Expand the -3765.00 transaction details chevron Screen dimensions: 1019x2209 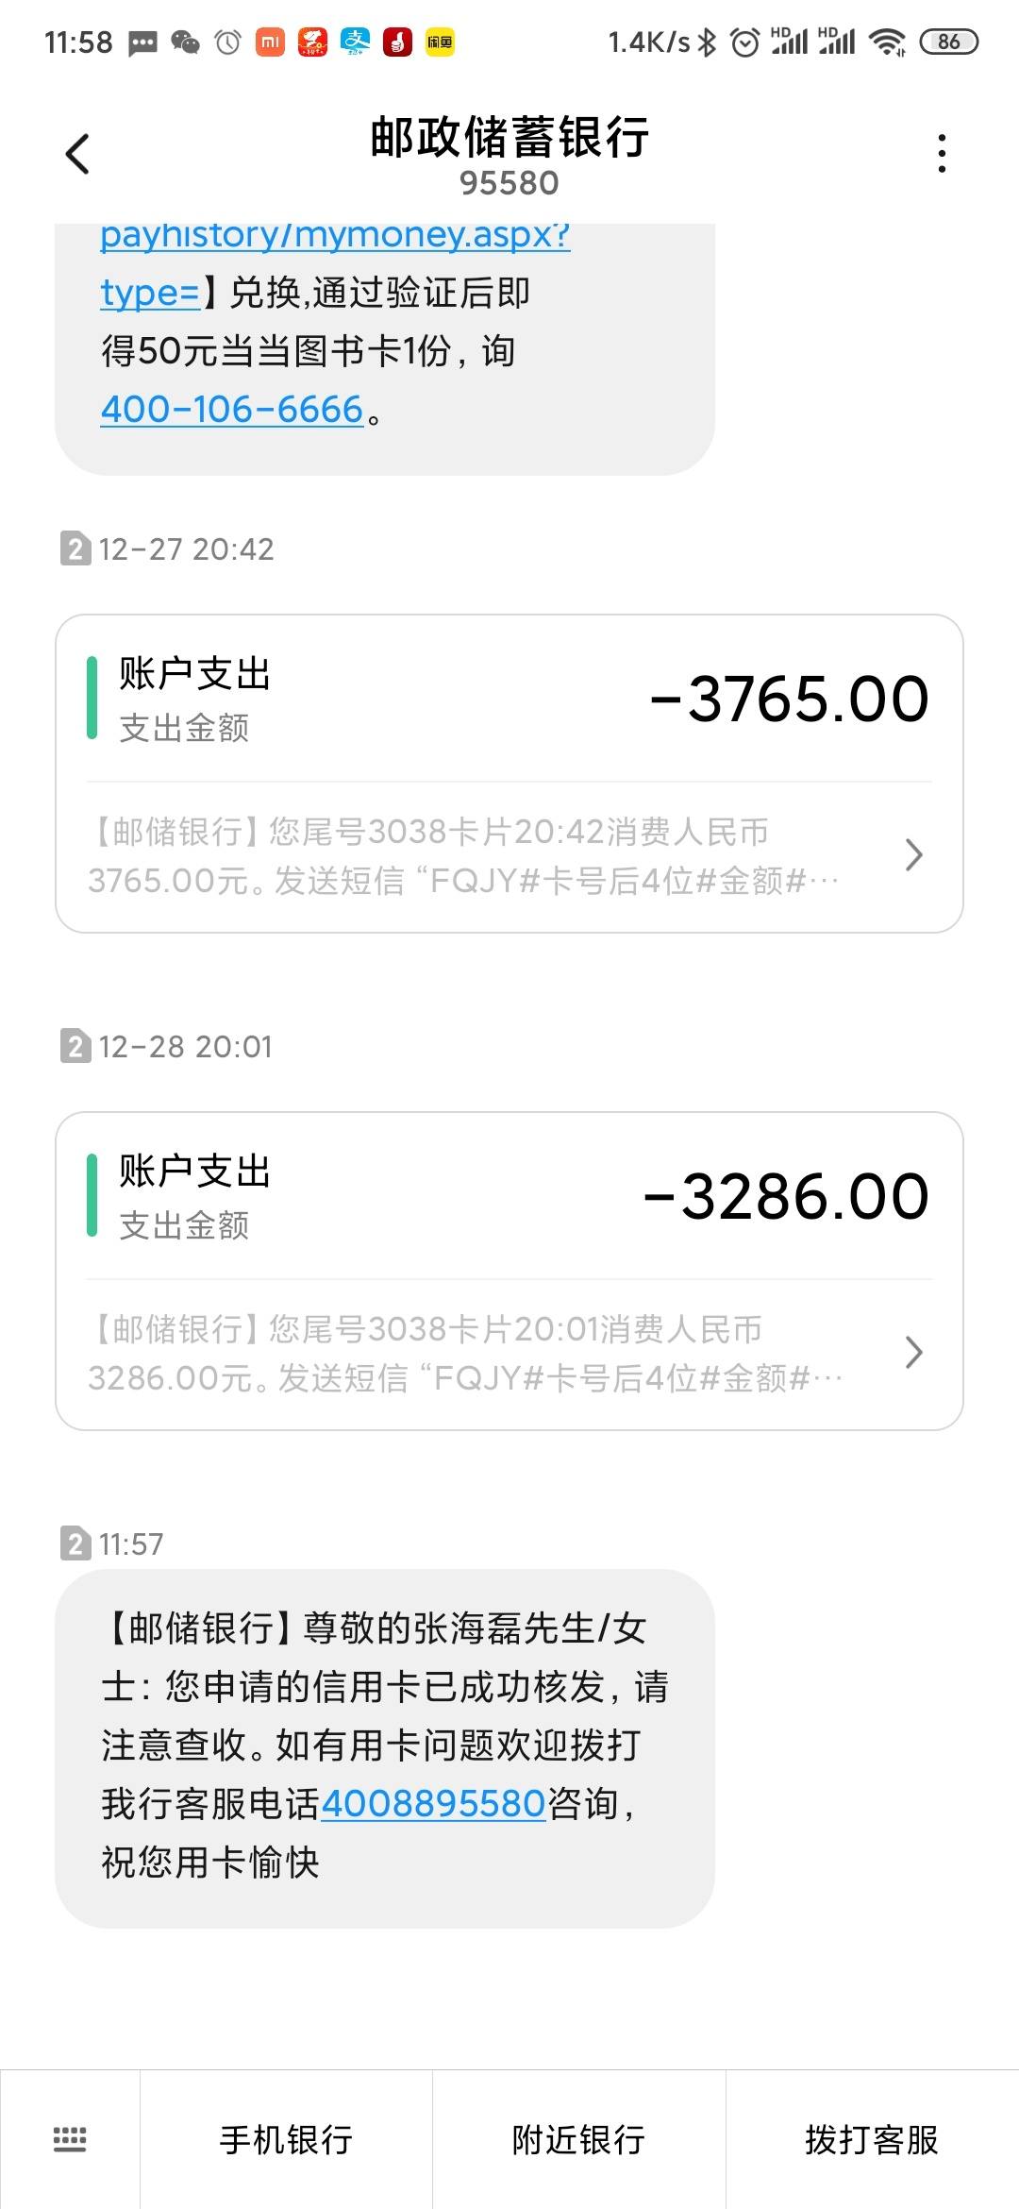pos(912,855)
